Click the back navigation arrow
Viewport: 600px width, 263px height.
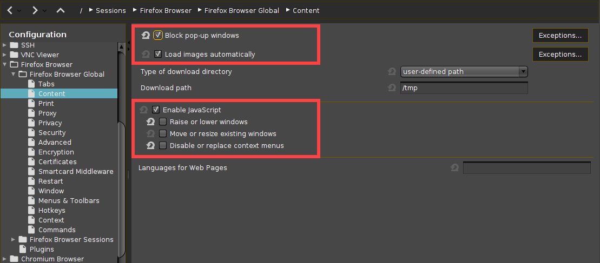coord(10,10)
